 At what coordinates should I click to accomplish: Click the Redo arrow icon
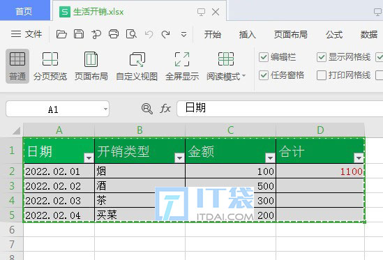point(166,34)
